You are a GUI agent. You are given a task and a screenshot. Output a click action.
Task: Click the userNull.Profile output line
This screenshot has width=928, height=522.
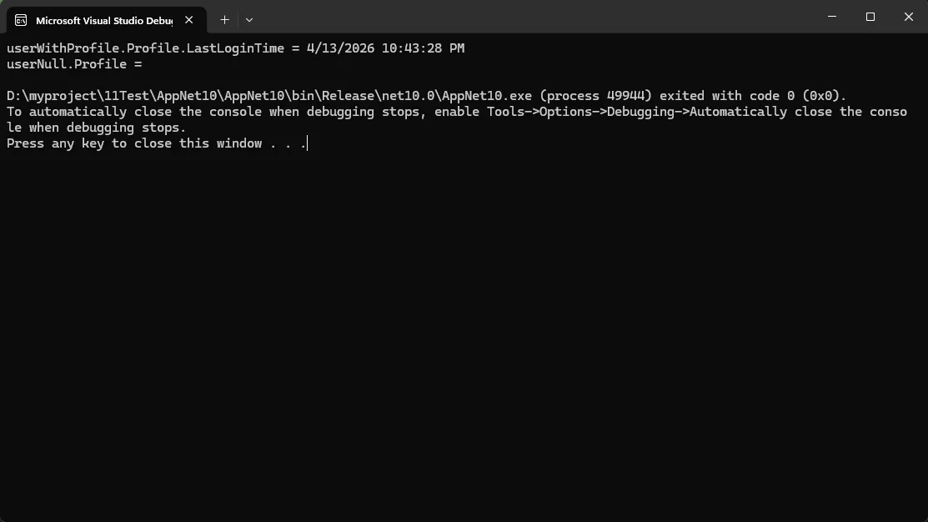coord(74,64)
